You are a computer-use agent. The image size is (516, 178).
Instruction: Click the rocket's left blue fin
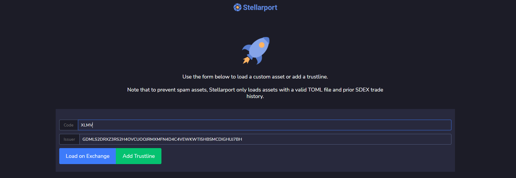point(246,47)
